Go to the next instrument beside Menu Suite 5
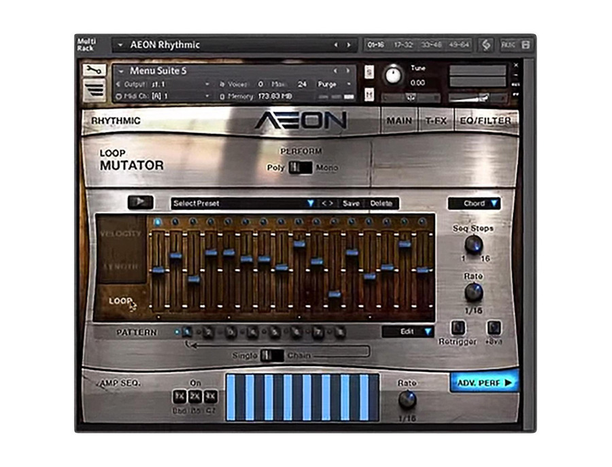Viewport: 612px width, 467px height. click(347, 71)
